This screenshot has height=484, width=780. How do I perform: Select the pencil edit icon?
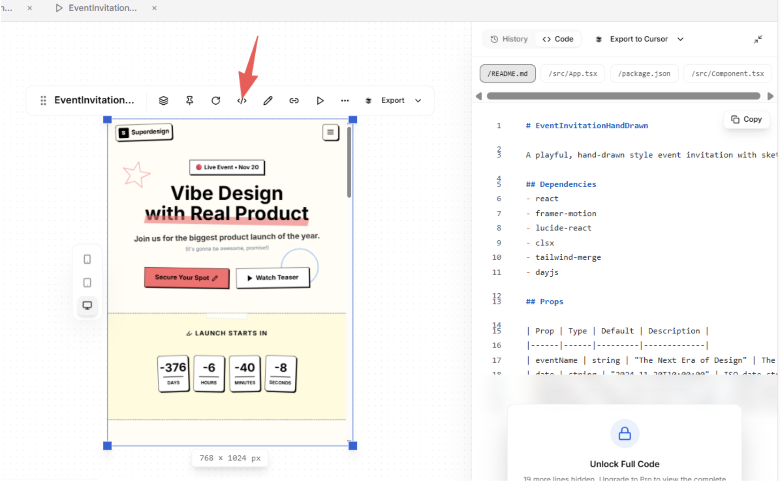(268, 100)
